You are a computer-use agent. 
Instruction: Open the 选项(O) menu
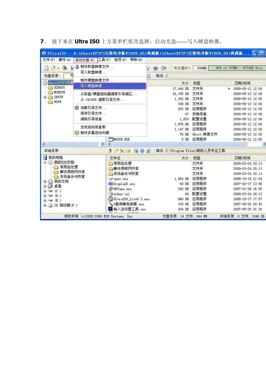click(120, 60)
